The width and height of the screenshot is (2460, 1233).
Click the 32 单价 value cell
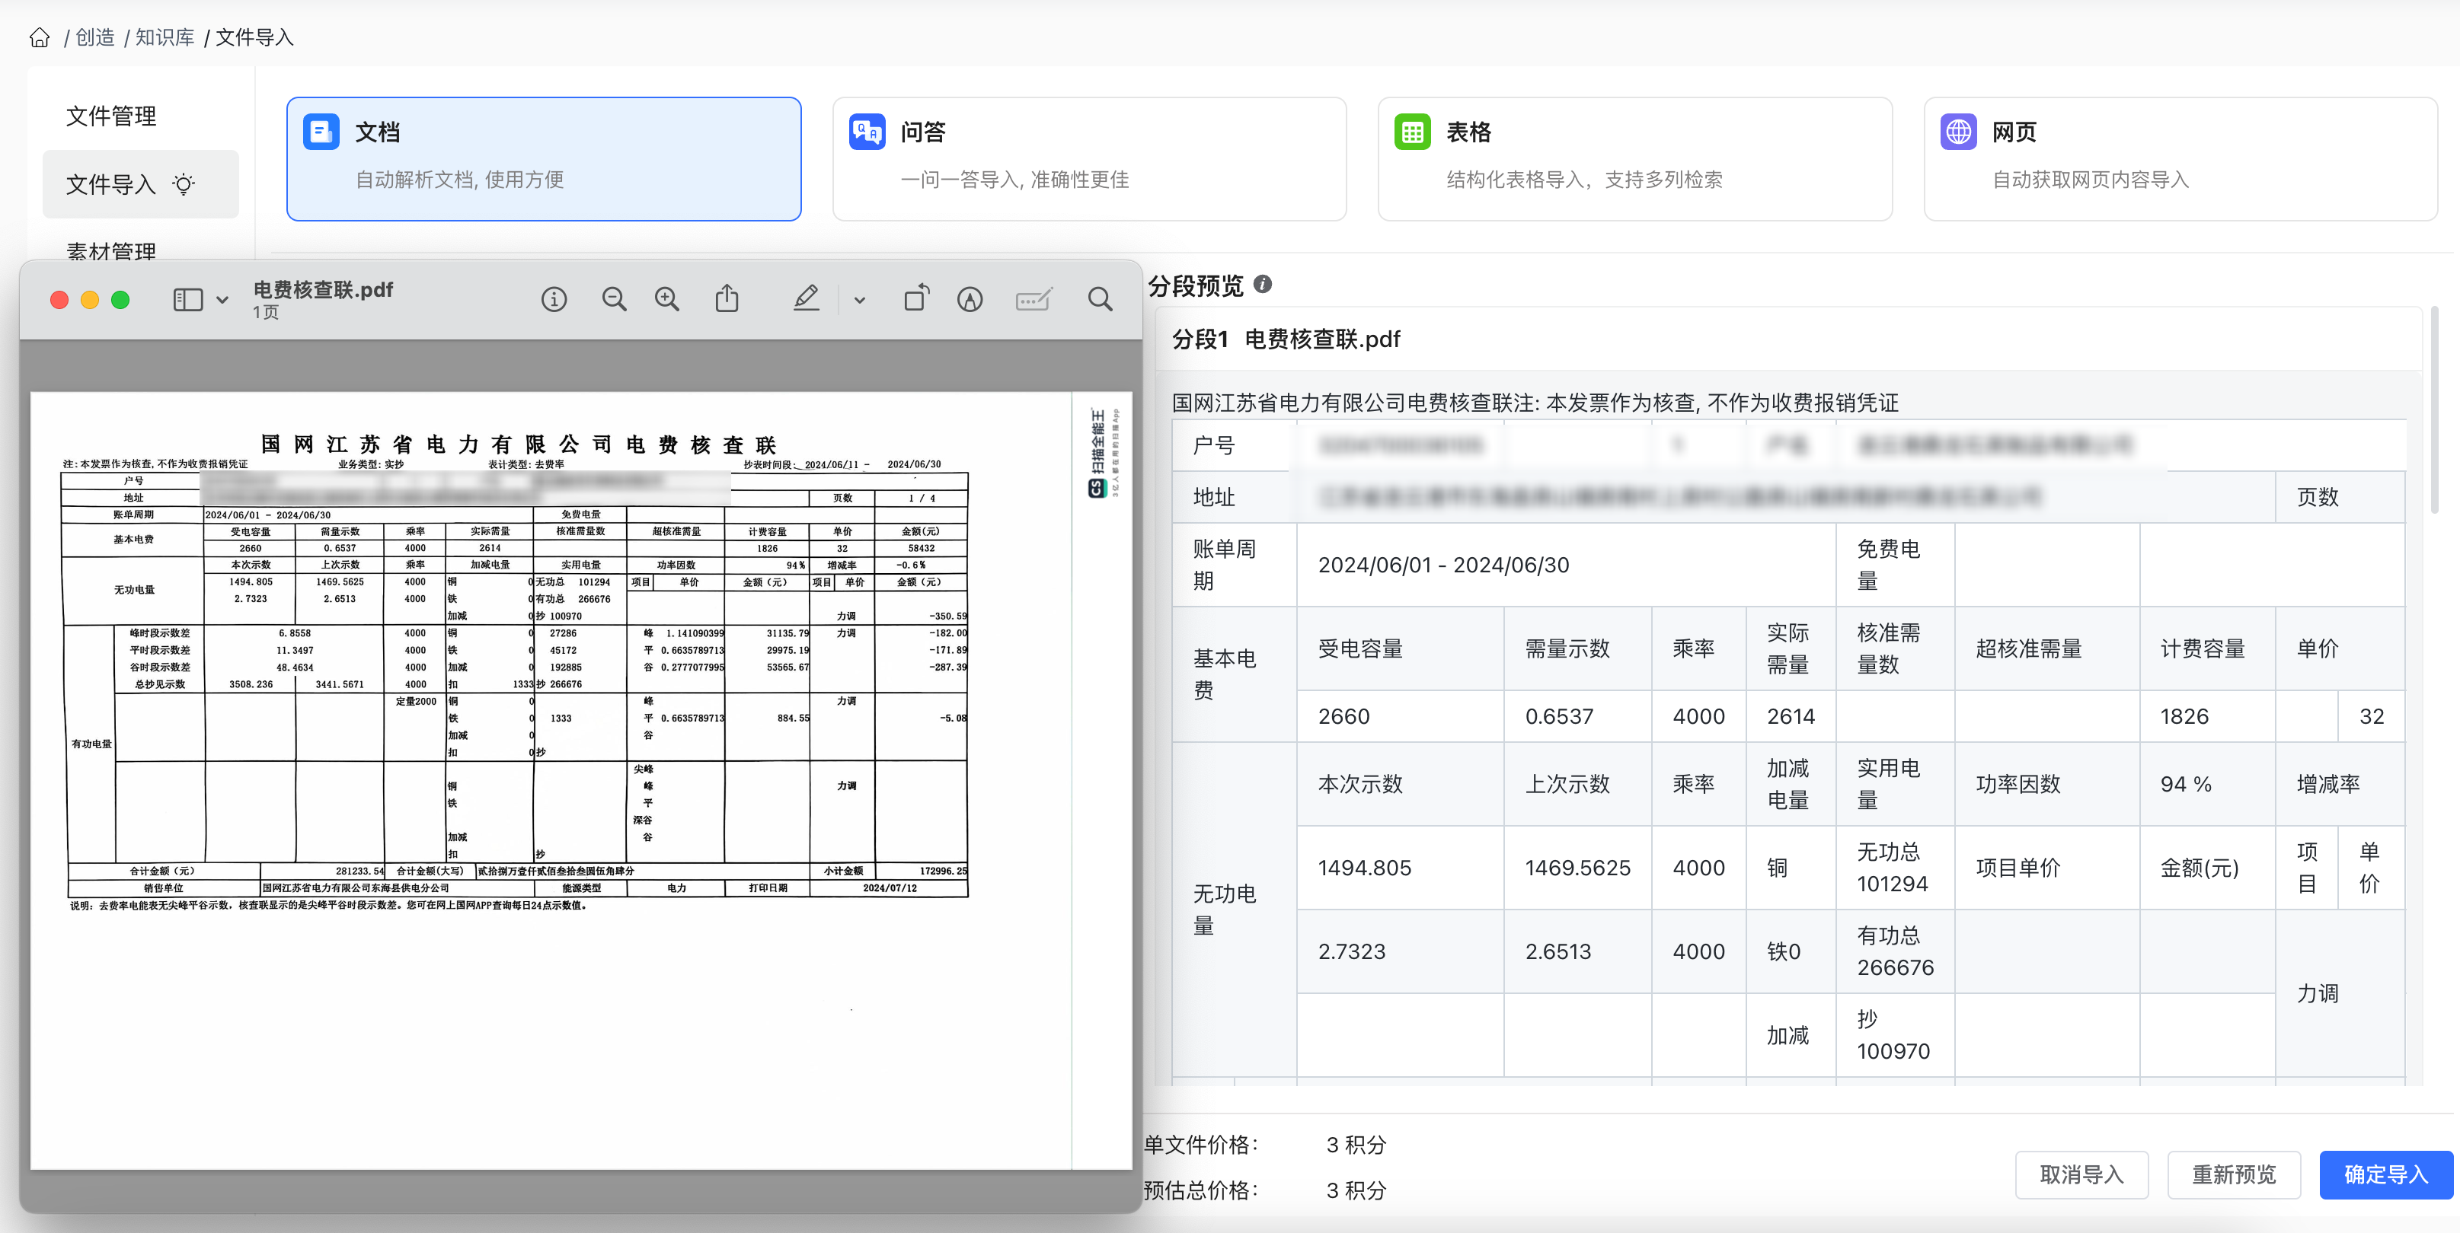2371,715
